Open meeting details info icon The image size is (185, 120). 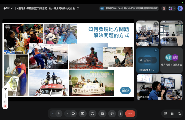point(78,8)
